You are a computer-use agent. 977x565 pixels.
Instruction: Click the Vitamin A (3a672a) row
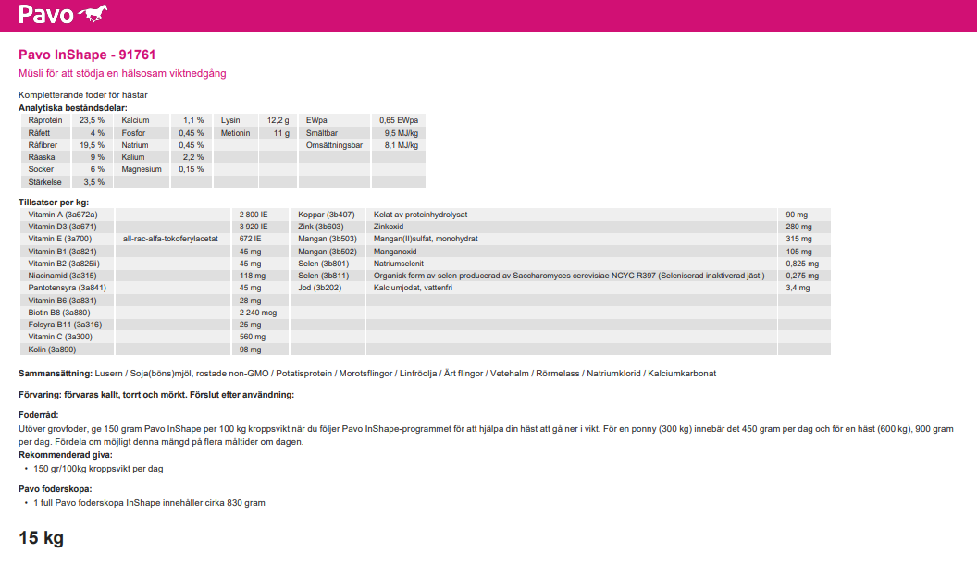[63, 215]
